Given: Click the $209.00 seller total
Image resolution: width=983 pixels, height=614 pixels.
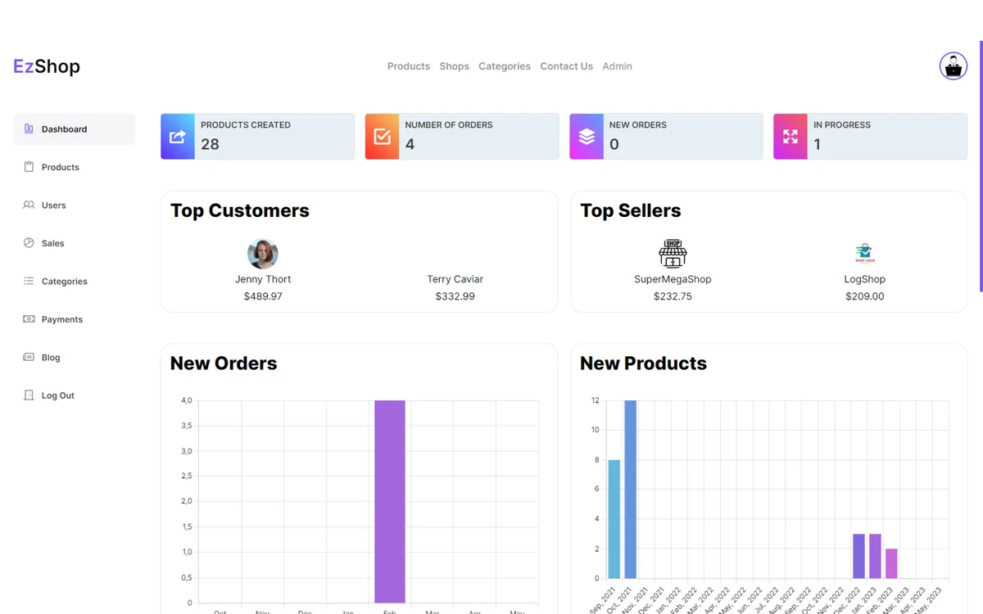Looking at the screenshot, I should 865,296.
